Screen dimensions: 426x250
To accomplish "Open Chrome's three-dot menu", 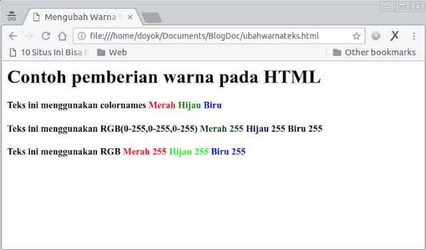I will click(x=413, y=36).
